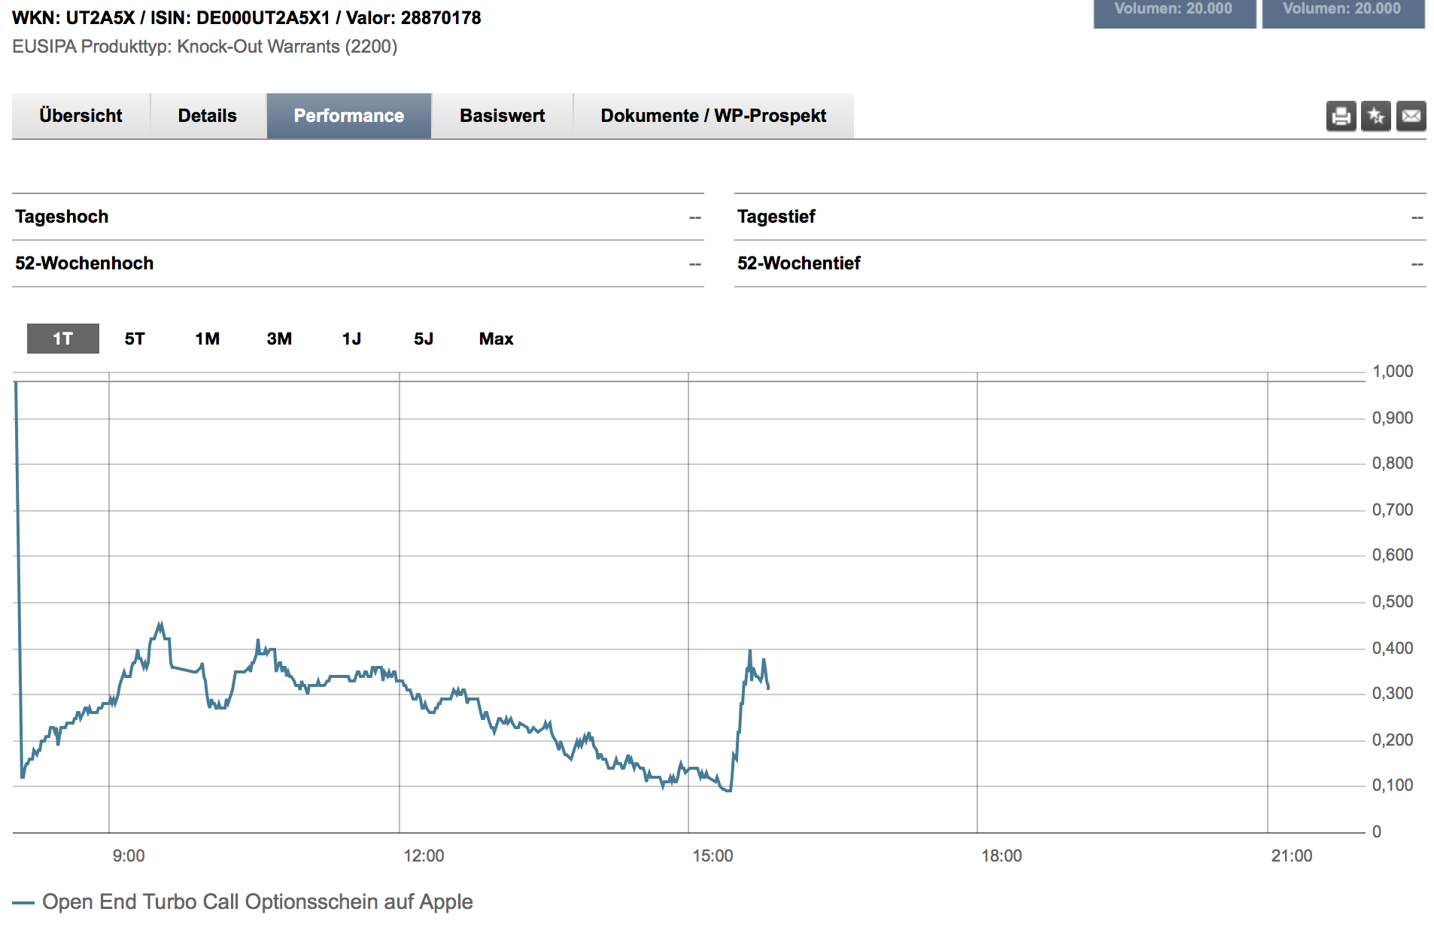The width and height of the screenshot is (1434, 927).
Task: Choose the 1J chart range
Action: (351, 339)
